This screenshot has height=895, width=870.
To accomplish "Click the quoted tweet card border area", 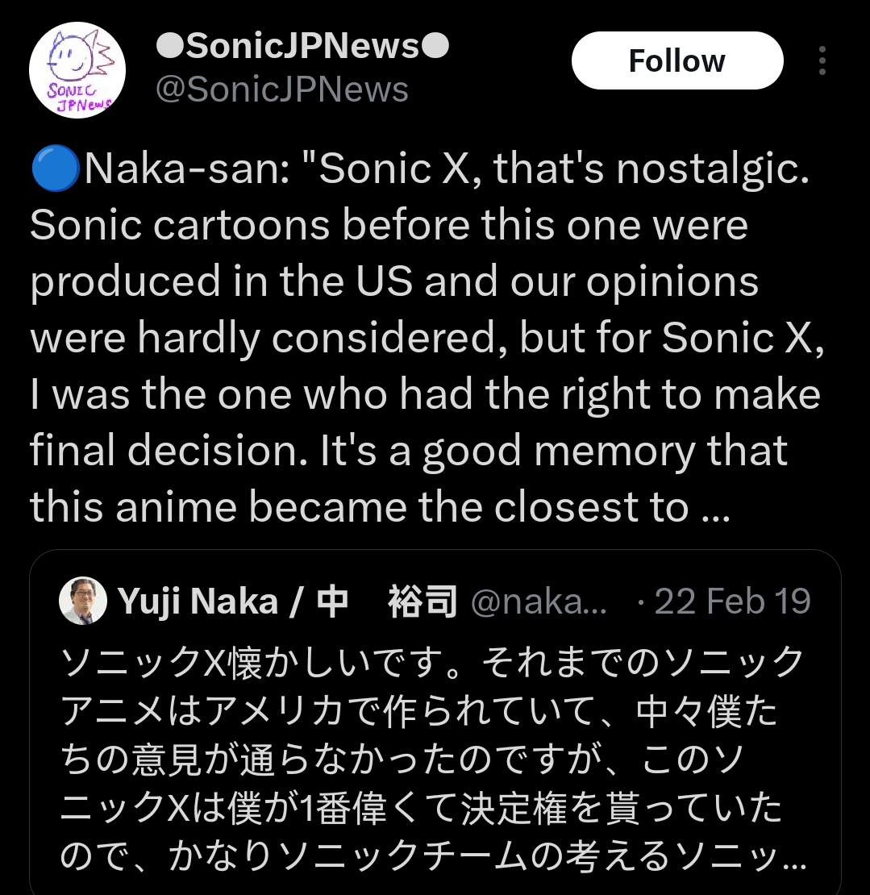I will coord(435,722).
